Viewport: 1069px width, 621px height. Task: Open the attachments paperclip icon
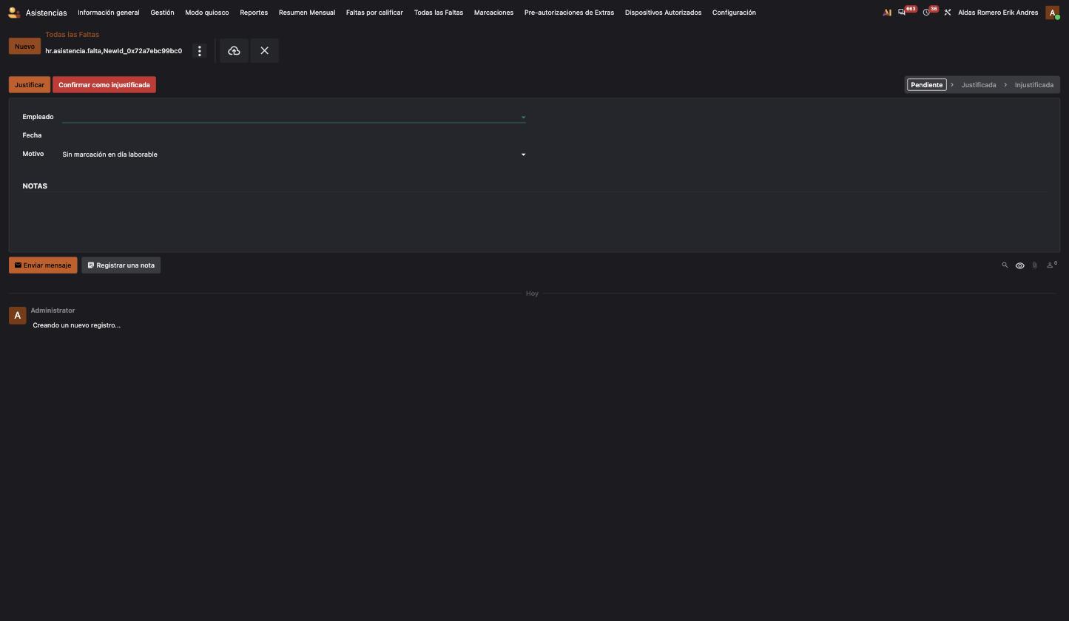coord(1035,265)
